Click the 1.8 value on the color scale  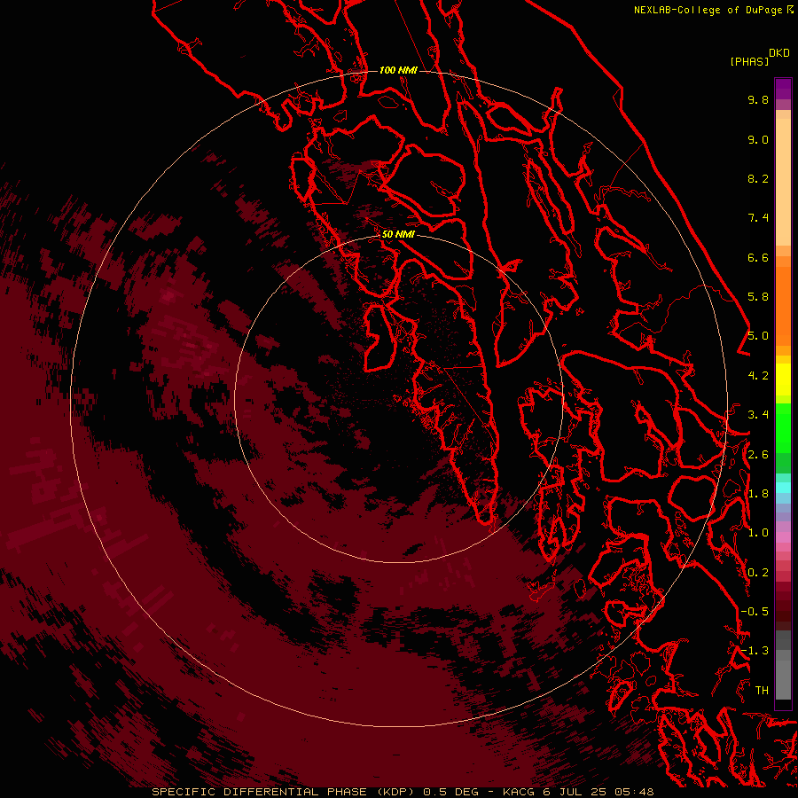tap(758, 494)
